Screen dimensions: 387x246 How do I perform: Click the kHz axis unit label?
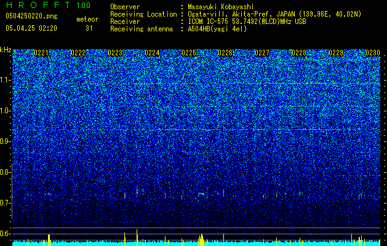(x=6, y=50)
